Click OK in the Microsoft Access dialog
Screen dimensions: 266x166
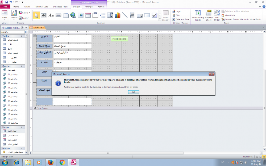click(x=134, y=92)
